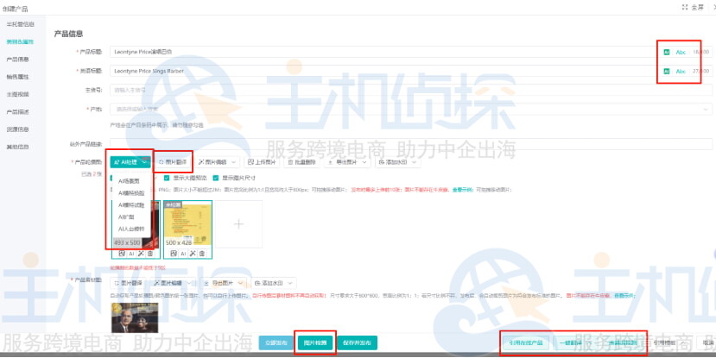
Task: Go to 其他信息 sidebar section
Action: (x=18, y=147)
